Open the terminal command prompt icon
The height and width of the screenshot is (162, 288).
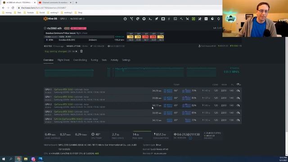point(150,19)
